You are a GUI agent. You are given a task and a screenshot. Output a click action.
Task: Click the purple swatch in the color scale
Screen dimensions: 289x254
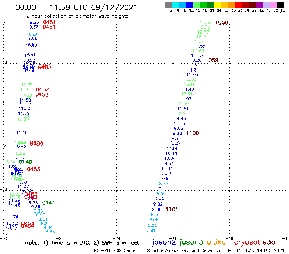click(259, 5)
